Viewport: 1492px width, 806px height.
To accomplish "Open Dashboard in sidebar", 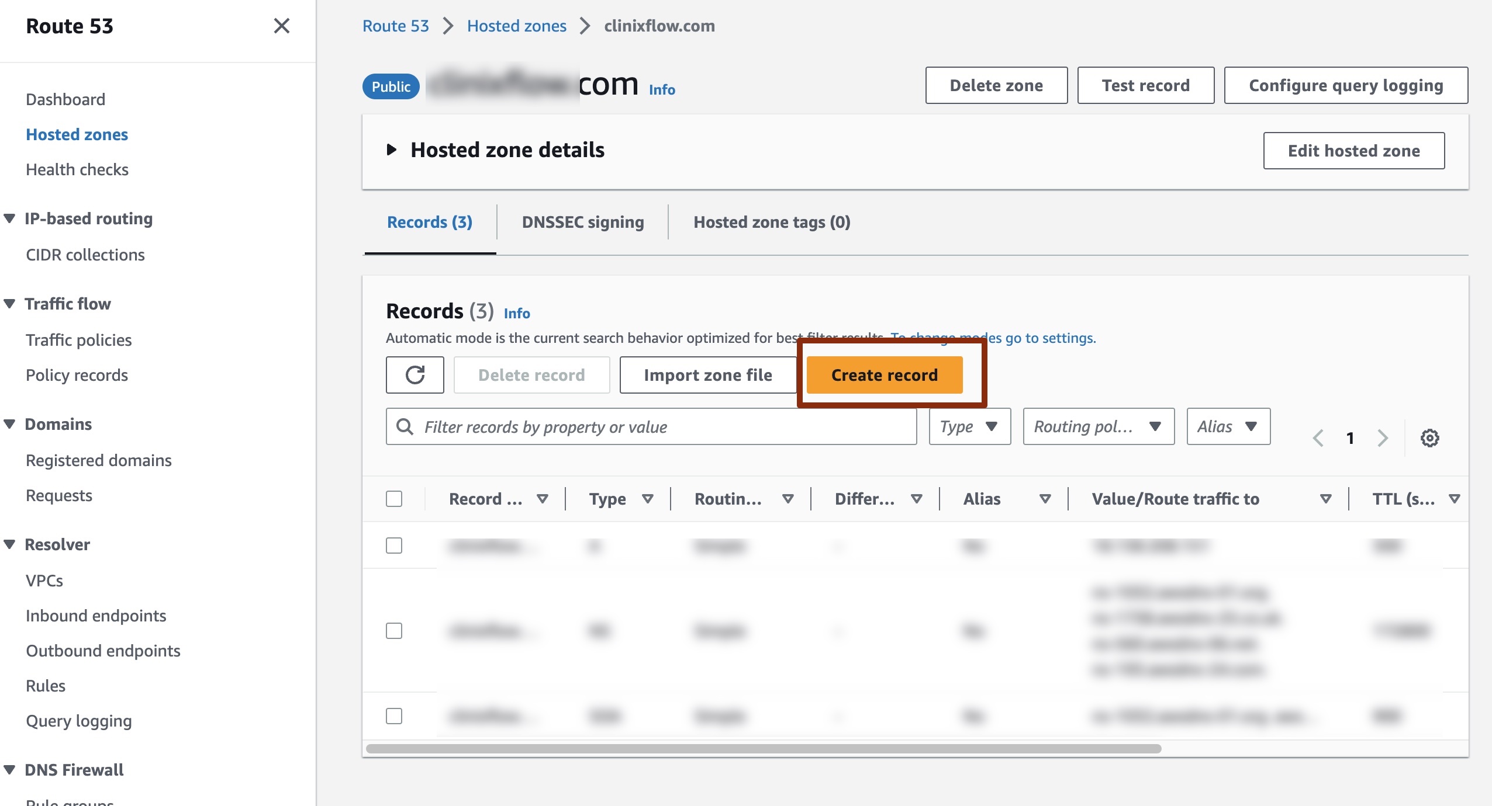I will click(x=65, y=99).
